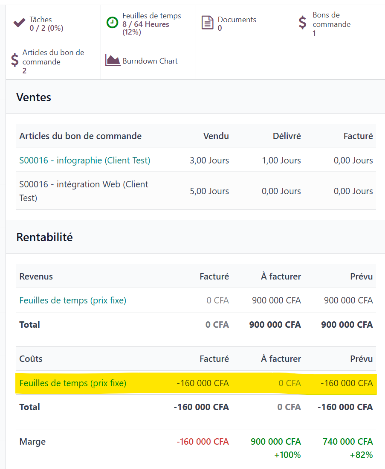Click the Coûts table header
The image size is (385, 469).
31,358
